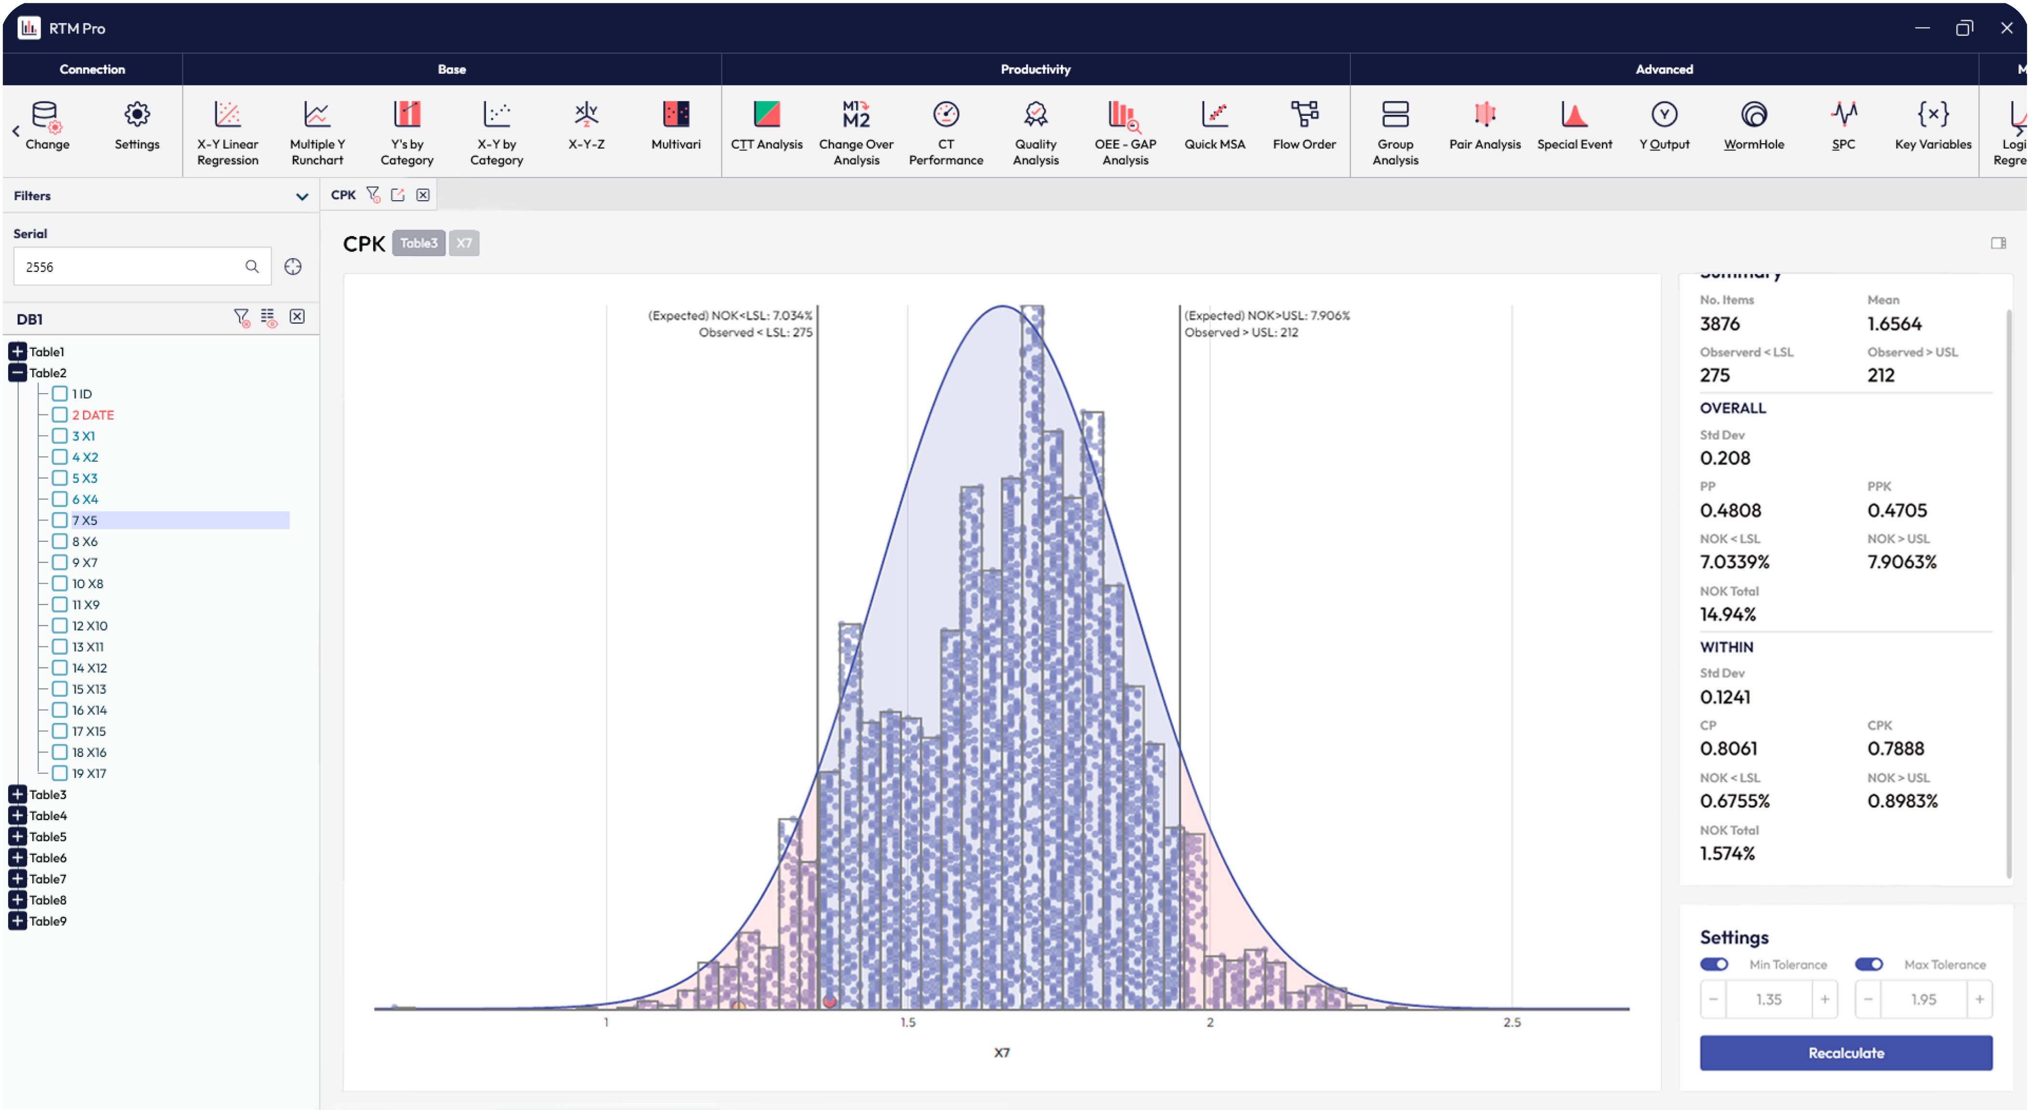Select the Multivari chart tool
Viewport: 2030px width, 1110px height.
(x=675, y=130)
